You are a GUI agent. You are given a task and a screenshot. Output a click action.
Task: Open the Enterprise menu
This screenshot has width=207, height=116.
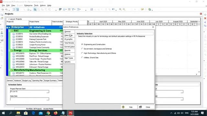point(28,5)
